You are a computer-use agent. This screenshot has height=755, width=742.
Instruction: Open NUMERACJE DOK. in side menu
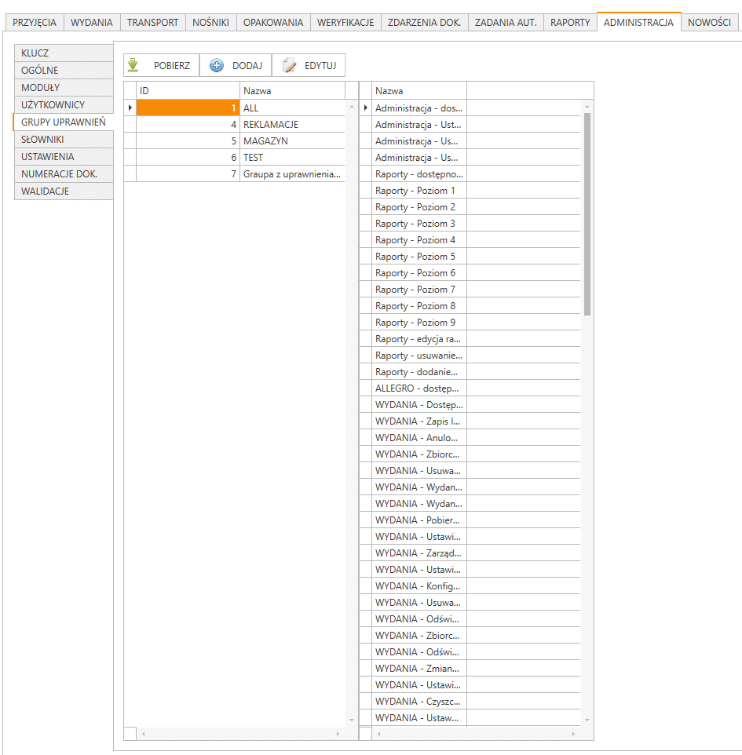click(x=64, y=174)
